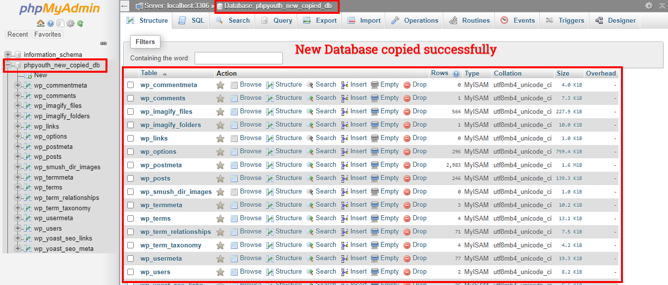The width and height of the screenshot is (668, 285).
Task: Click the Empty icon for wp_term_taxonomy
Action: pos(375,245)
